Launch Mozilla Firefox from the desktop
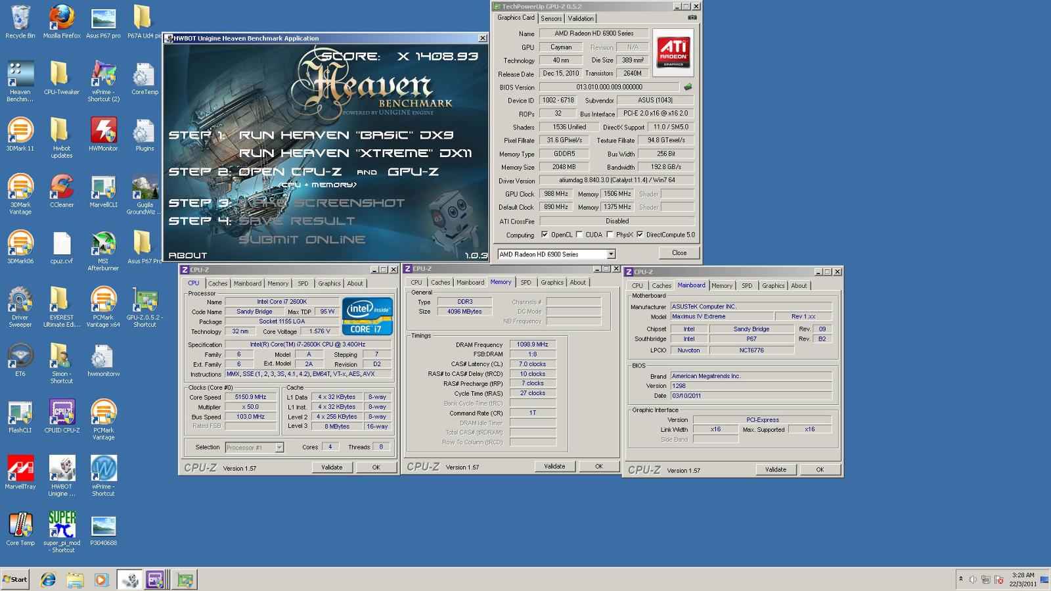The width and height of the screenshot is (1051, 591). coord(62,22)
